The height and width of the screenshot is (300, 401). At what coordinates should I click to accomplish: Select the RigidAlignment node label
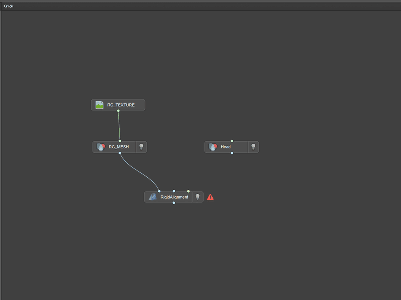point(174,197)
